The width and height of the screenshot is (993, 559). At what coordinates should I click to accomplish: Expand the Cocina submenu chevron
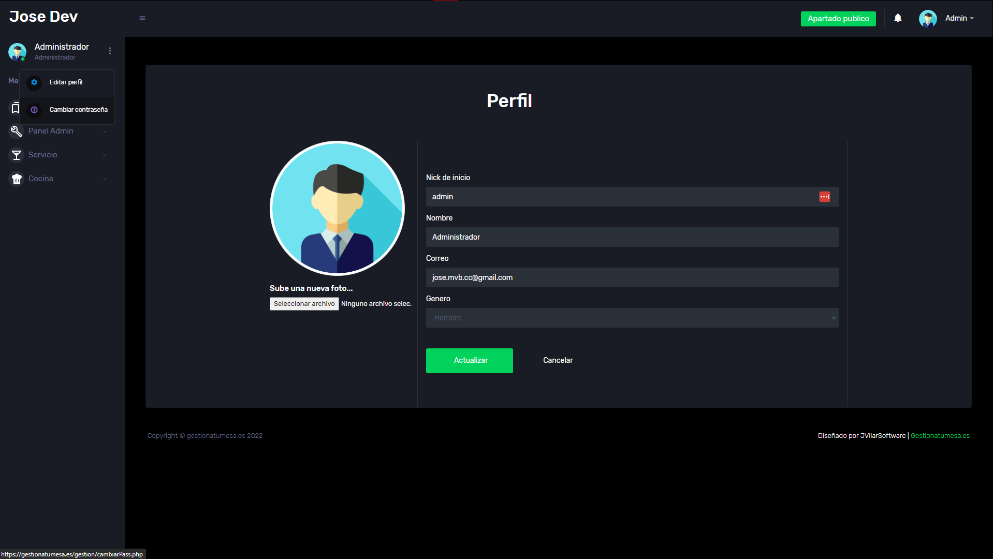(x=105, y=179)
